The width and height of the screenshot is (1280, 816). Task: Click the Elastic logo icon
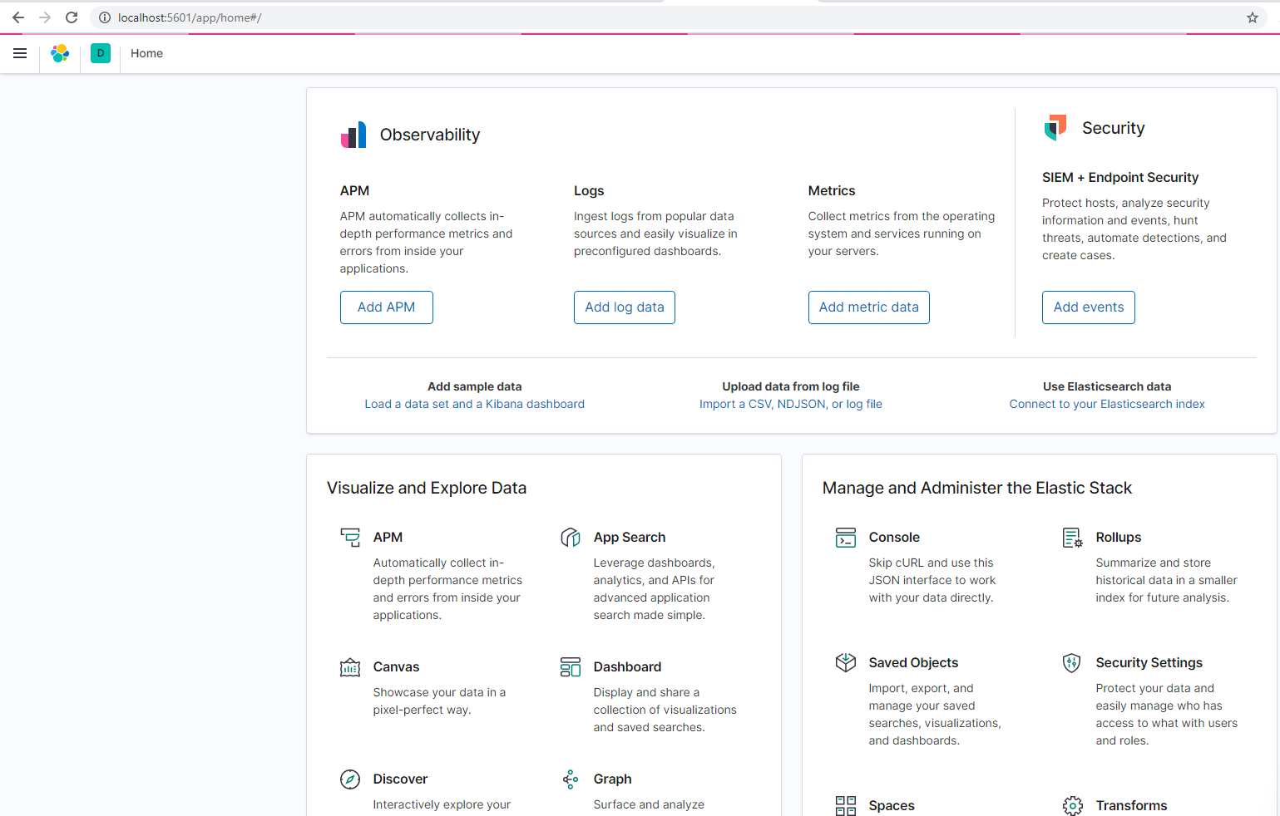click(60, 53)
